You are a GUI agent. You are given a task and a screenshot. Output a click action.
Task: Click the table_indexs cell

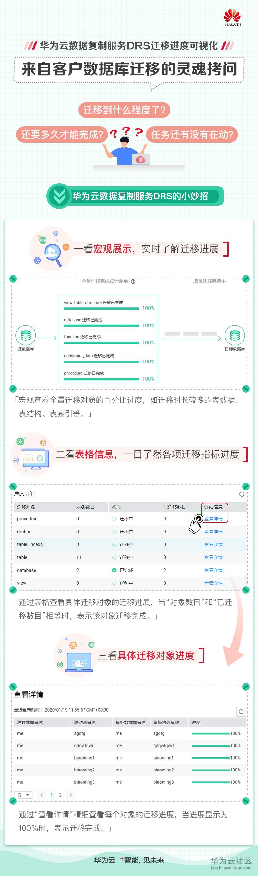tap(30, 544)
